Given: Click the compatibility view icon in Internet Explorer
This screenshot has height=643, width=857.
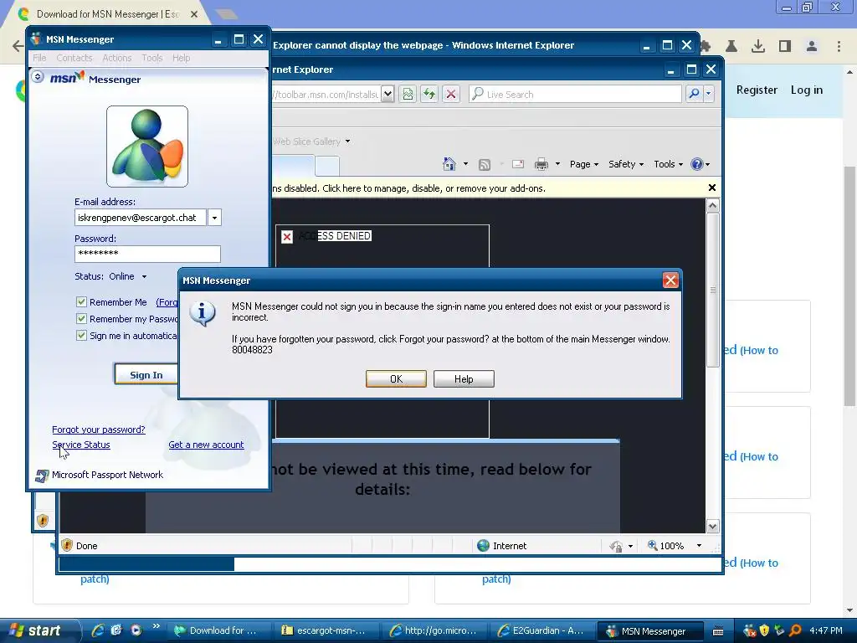Looking at the screenshot, I should 408,94.
